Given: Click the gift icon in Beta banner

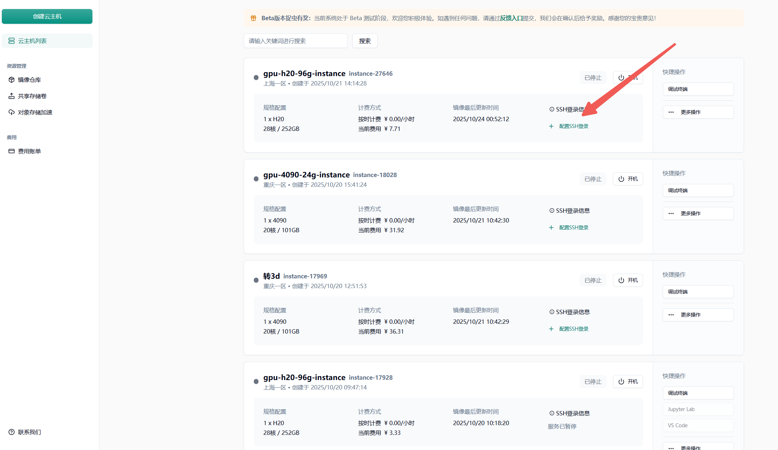Looking at the screenshot, I should (253, 18).
